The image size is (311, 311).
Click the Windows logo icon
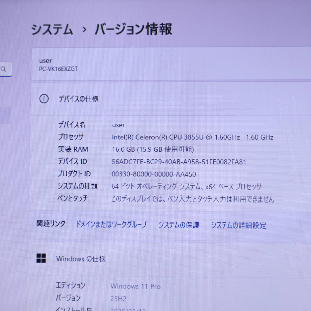[41, 258]
